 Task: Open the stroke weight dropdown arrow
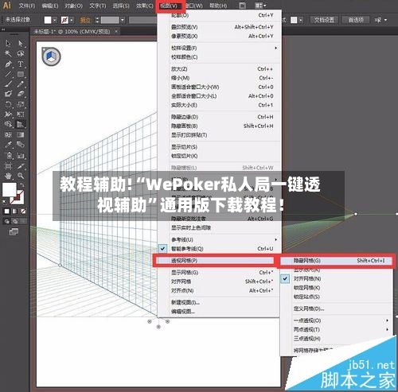[123, 20]
